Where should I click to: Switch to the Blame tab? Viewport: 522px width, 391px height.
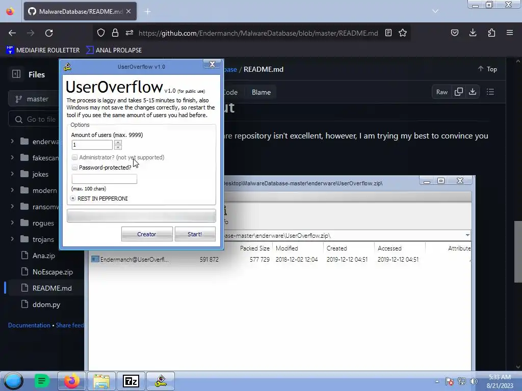pos(261,93)
